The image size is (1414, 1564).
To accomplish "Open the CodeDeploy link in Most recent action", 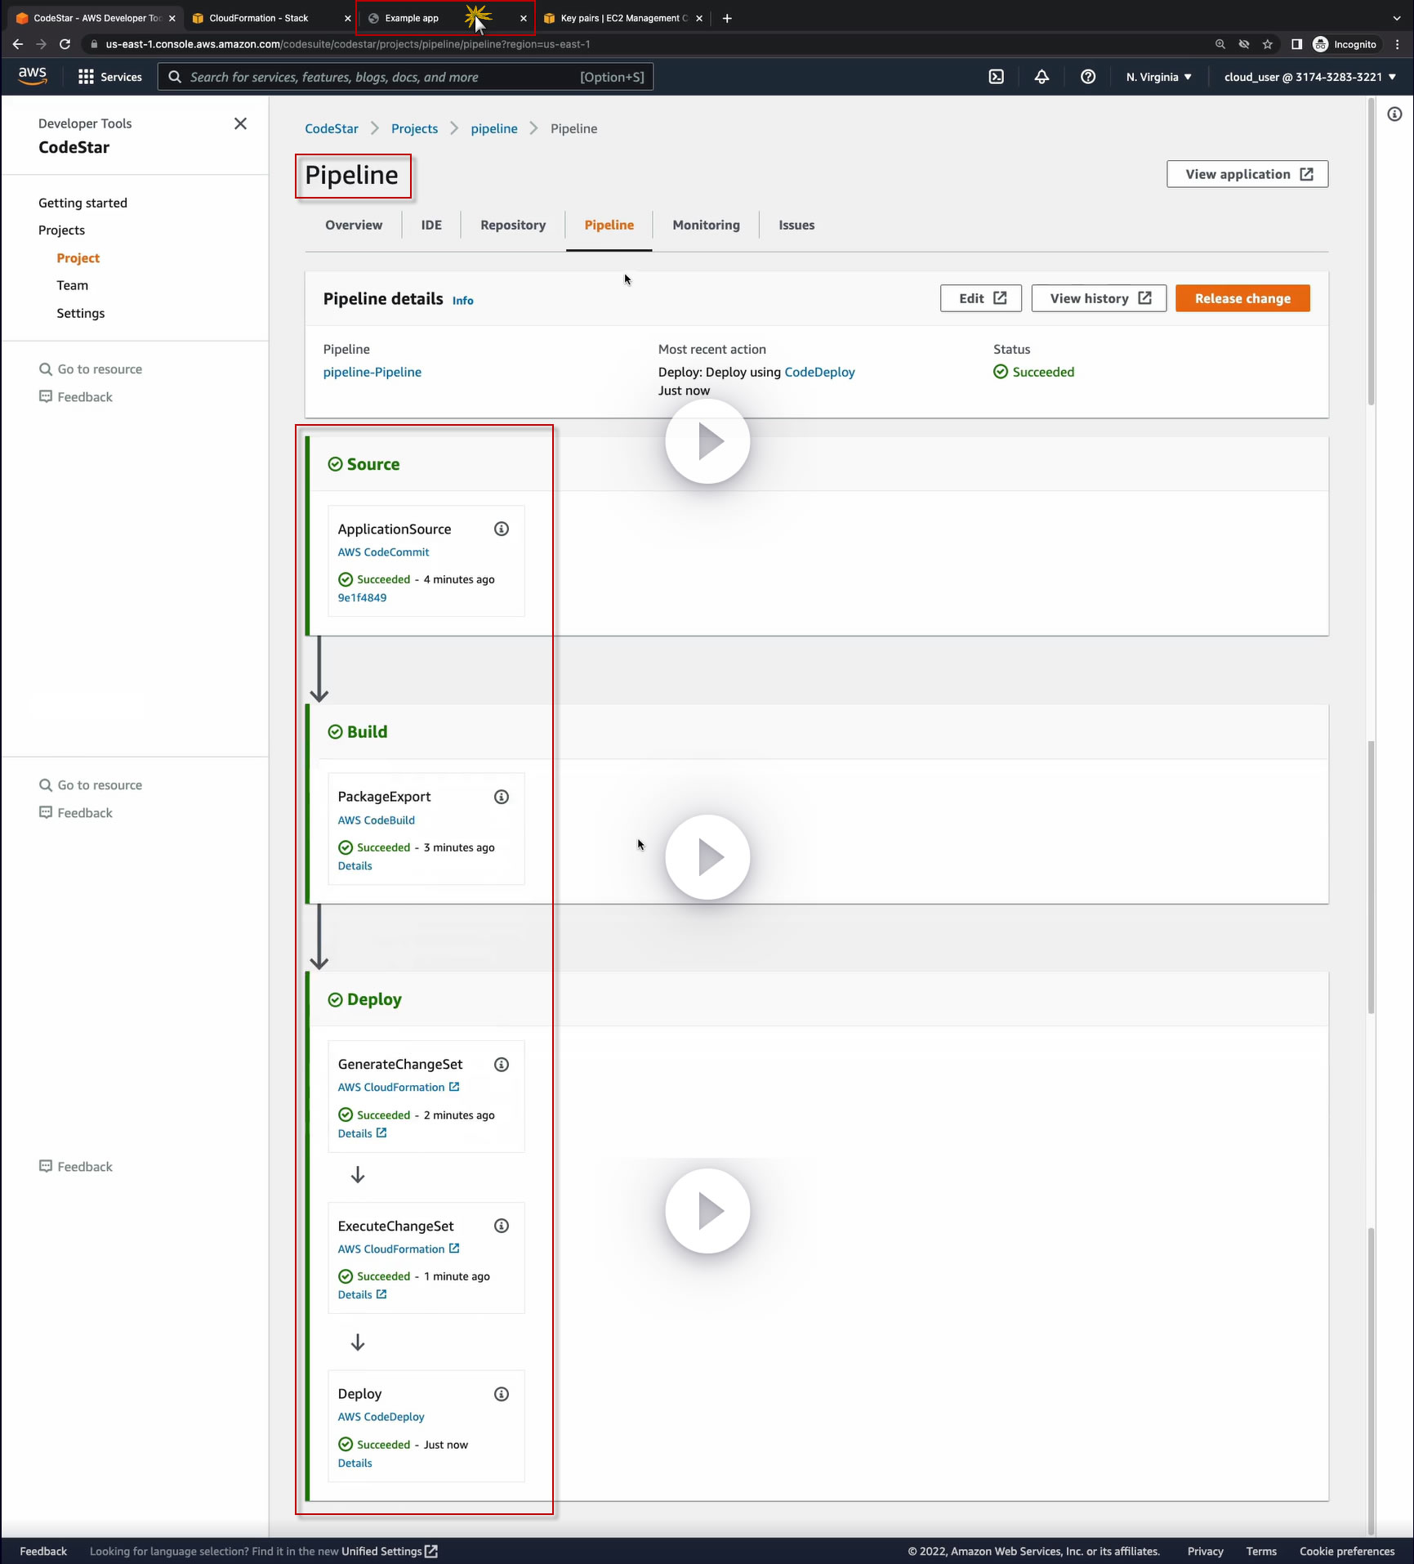I will click(x=819, y=372).
